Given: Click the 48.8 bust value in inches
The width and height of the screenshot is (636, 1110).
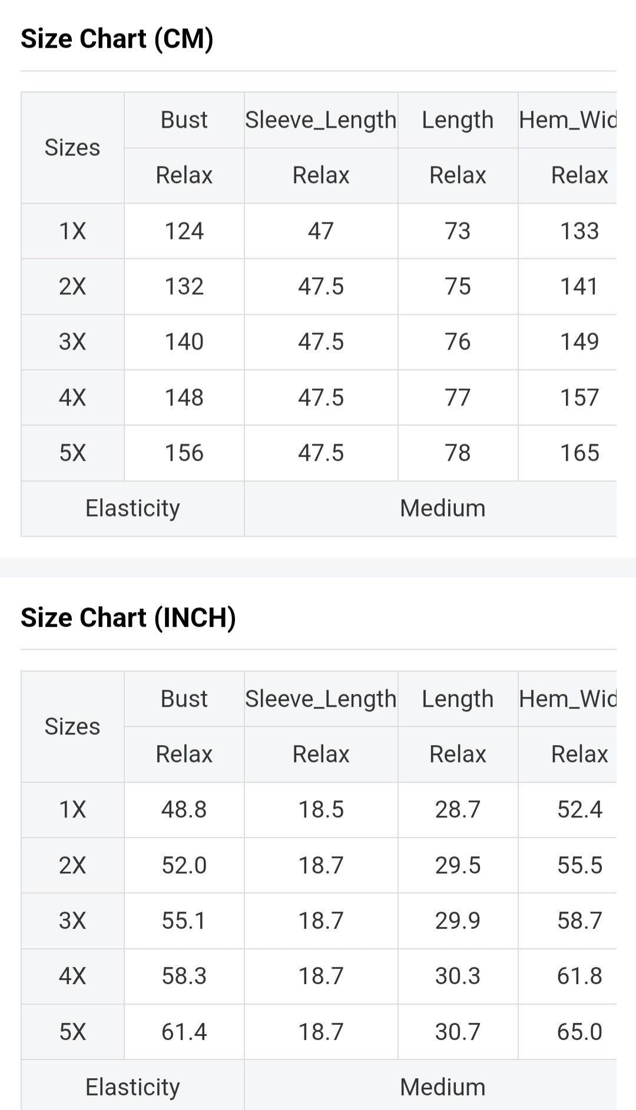Looking at the screenshot, I should tap(184, 810).
